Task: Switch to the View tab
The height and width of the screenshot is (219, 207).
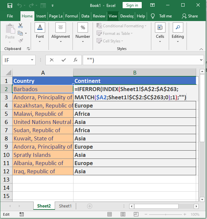Action: point(113,16)
